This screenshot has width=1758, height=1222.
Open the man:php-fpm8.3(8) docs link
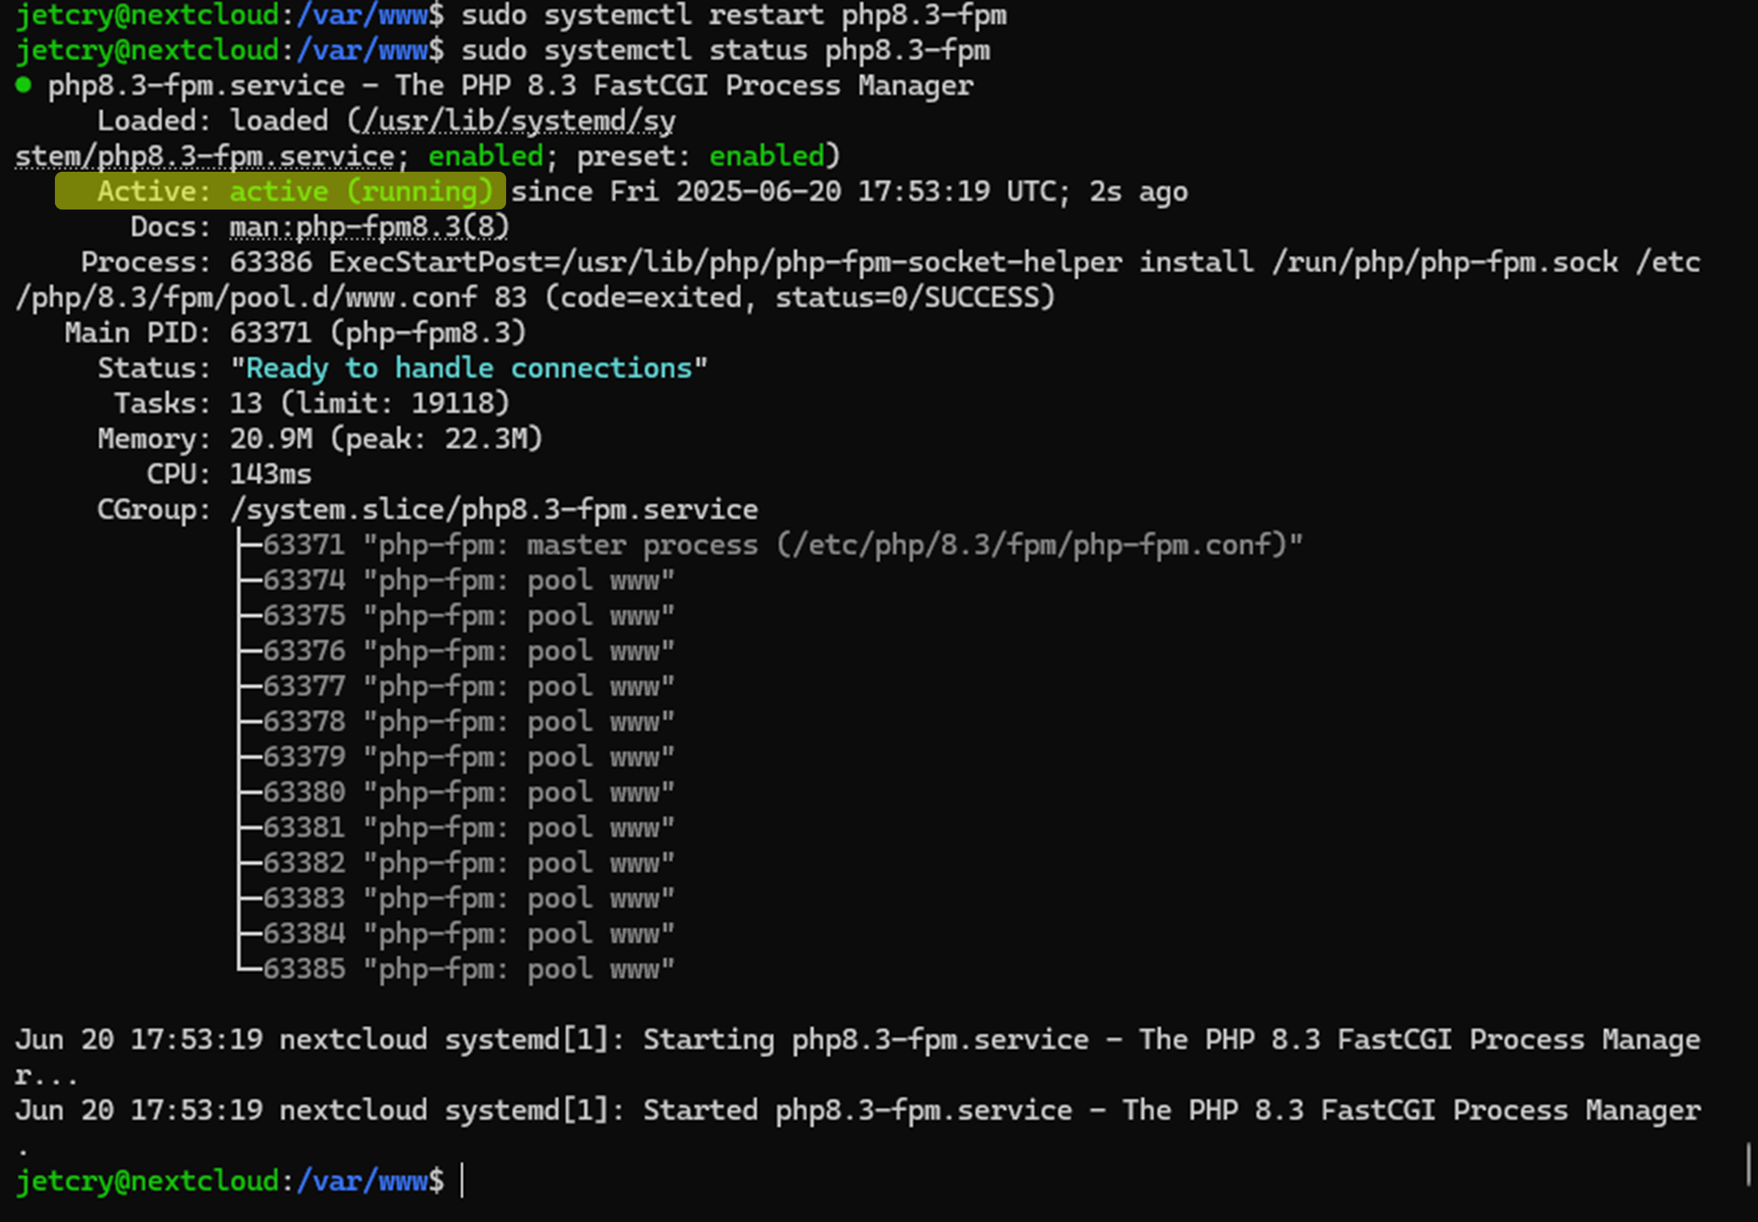pos(369,227)
